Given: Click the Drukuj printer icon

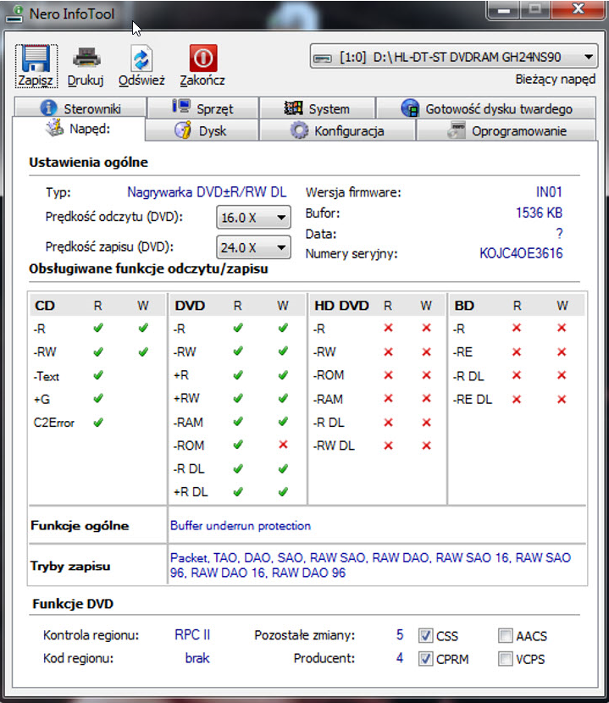Looking at the screenshot, I should (86, 58).
